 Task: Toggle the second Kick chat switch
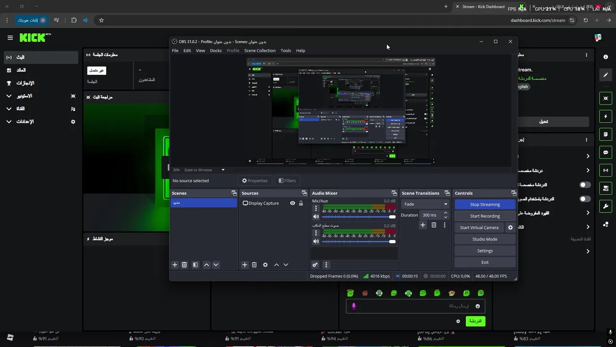pyautogui.click(x=585, y=199)
